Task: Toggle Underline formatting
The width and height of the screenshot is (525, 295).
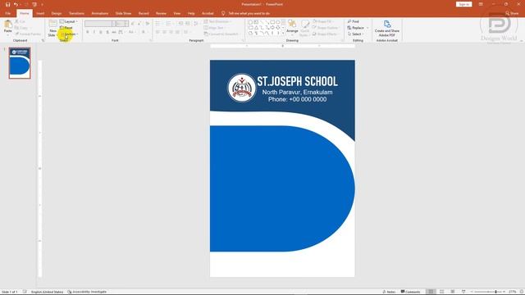Action: click(101, 32)
